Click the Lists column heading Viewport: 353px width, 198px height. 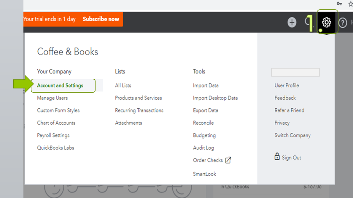tap(120, 72)
